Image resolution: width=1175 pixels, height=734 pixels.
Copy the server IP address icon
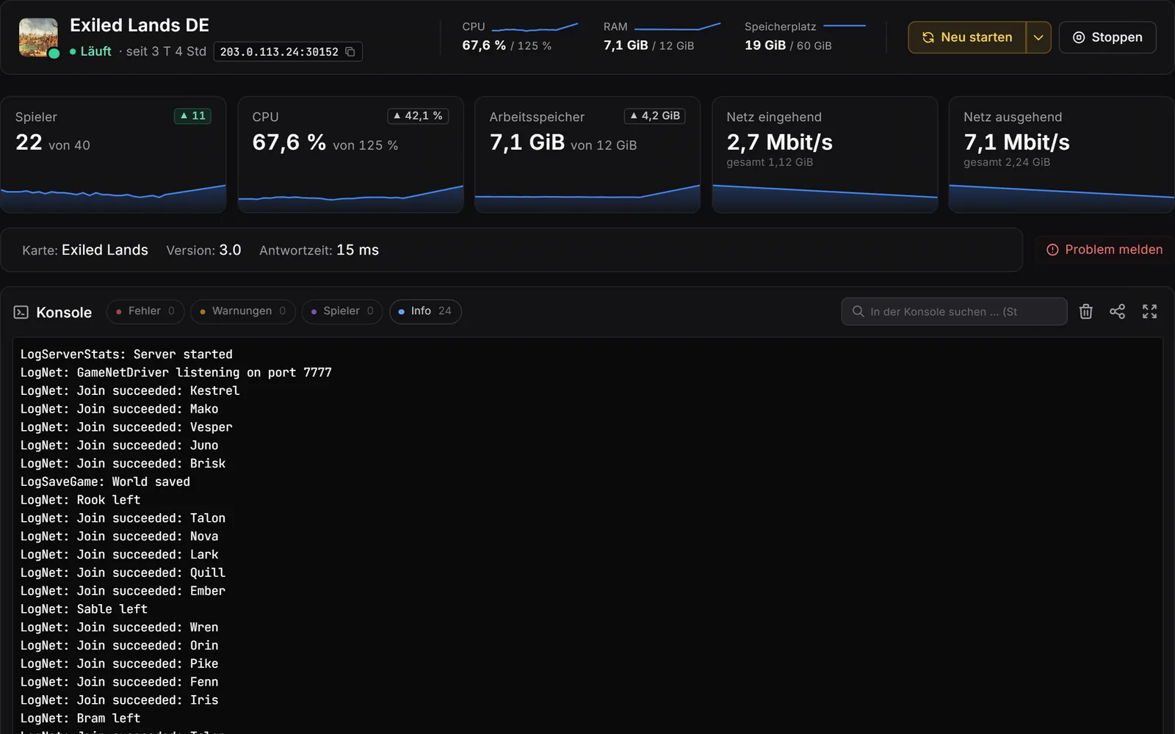coord(350,51)
